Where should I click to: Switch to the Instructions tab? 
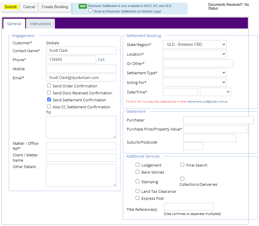coord(40,24)
